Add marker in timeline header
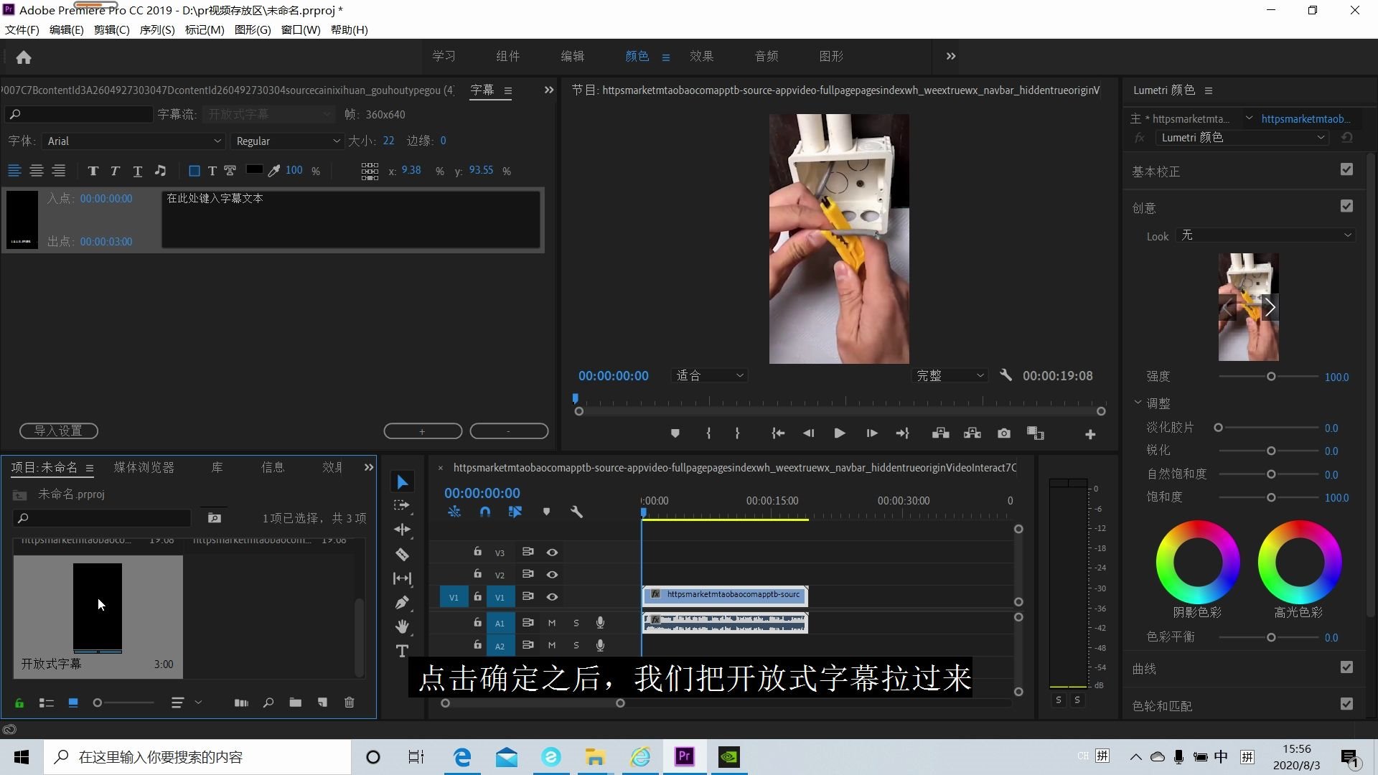Screen dimensions: 1378x775 546,512
